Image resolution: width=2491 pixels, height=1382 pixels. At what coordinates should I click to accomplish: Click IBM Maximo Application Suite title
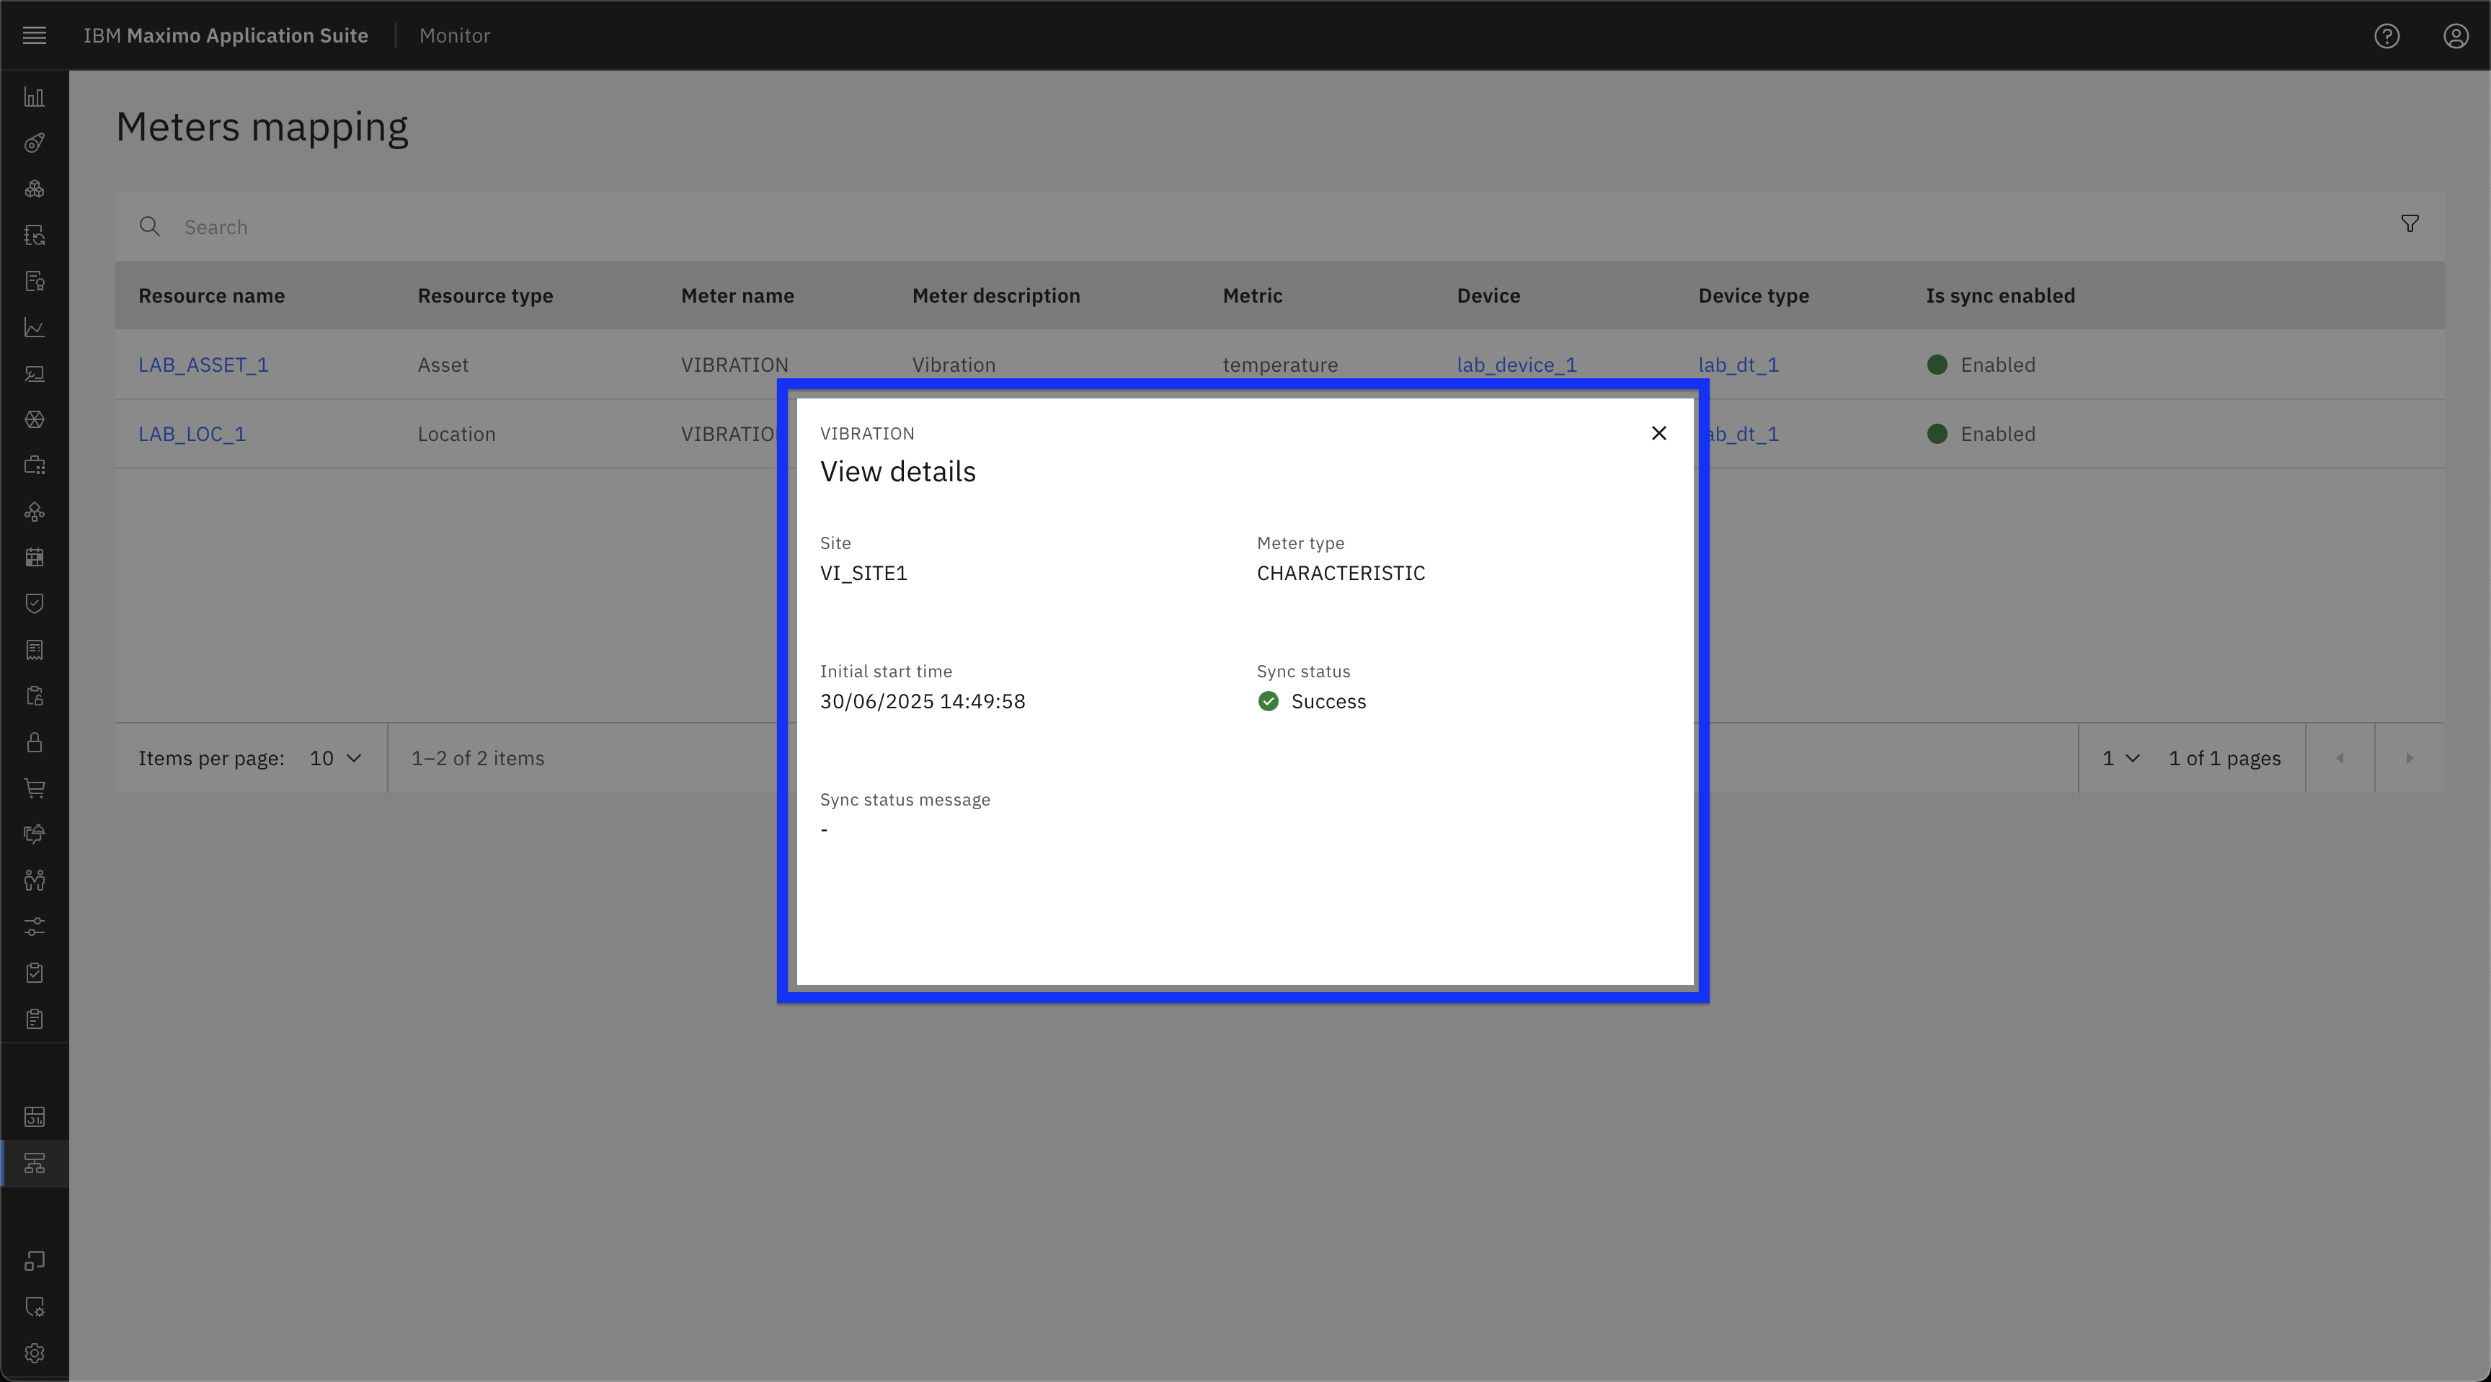click(x=226, y=36)
